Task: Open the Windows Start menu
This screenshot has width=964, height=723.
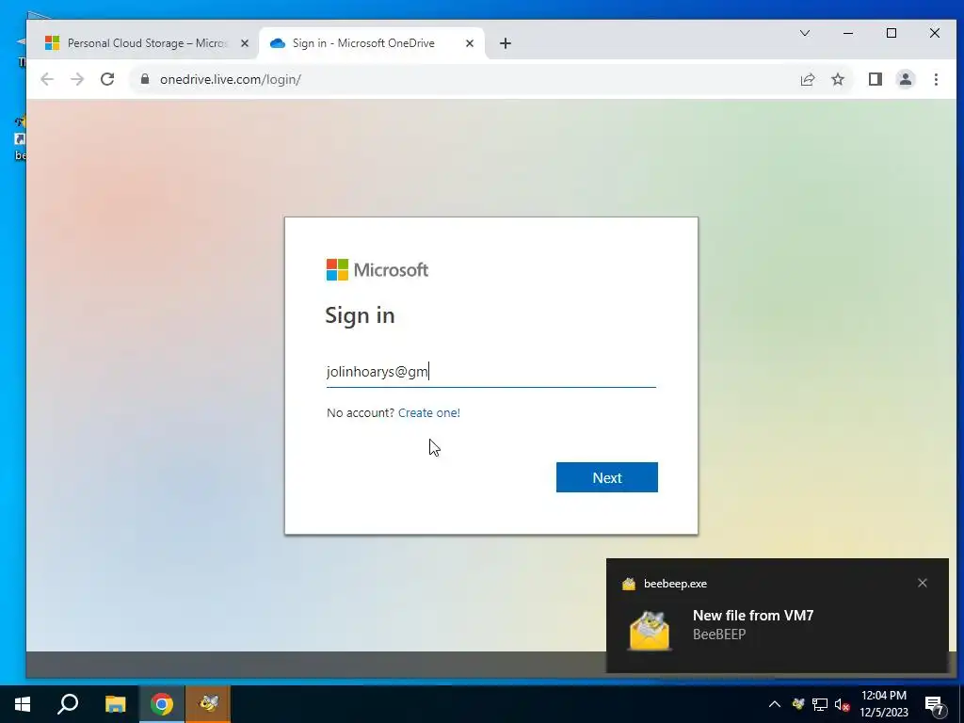Action: click(23, 704)
